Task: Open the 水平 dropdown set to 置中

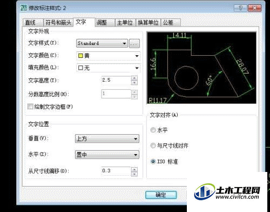Action: coord(107,155)
